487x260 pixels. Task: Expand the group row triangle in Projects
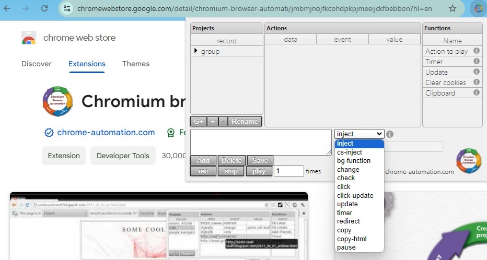point(195,51)
